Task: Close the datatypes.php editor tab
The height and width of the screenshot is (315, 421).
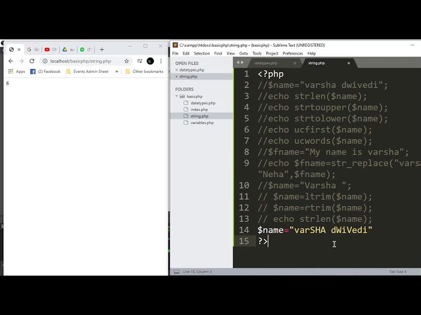Action: (295, 63)
